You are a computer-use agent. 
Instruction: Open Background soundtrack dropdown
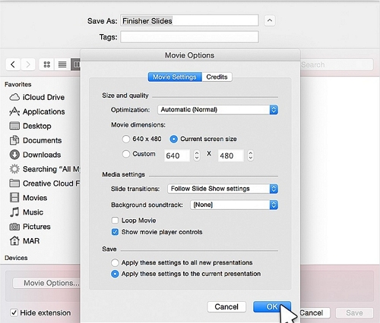[234, 205]
